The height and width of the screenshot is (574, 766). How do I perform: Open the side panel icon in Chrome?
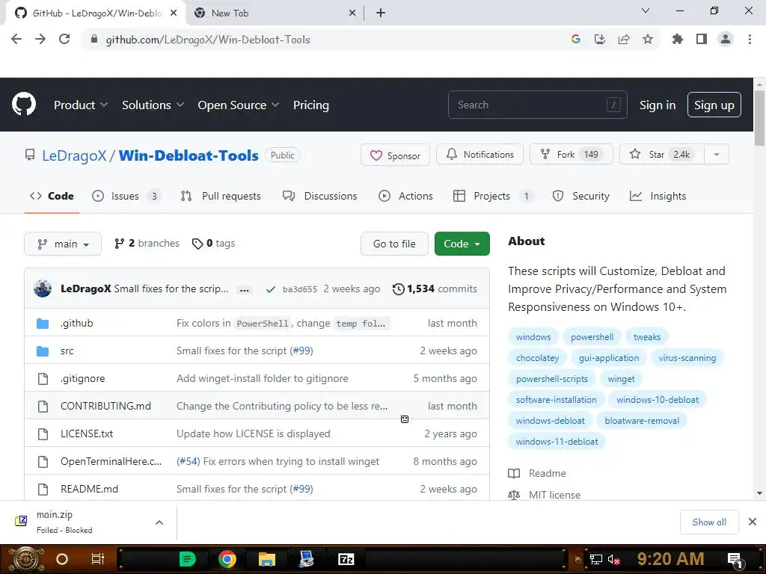pos(702,39)
